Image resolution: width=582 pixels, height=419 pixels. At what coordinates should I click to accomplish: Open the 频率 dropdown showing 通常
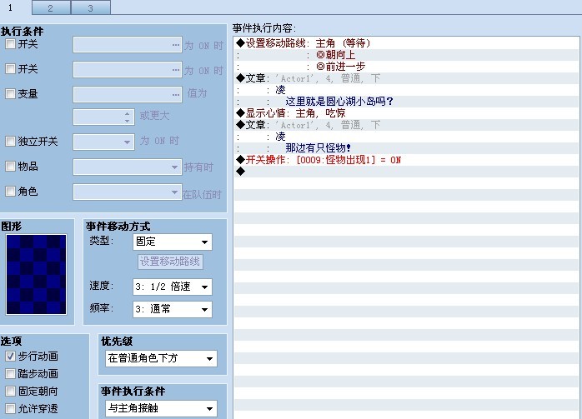[173, 309]
